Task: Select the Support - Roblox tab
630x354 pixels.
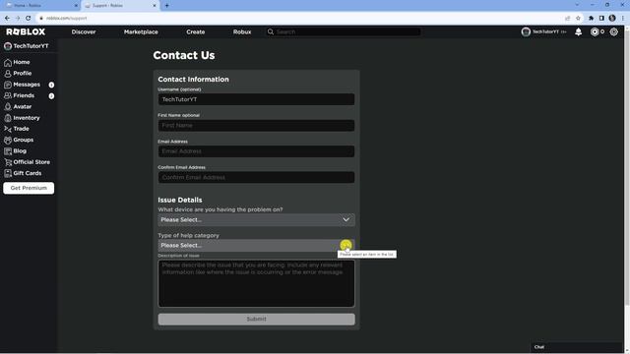Action: pos(120,6)
